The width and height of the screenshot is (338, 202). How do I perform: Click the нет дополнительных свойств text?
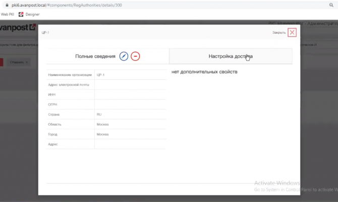click(204, 72)
